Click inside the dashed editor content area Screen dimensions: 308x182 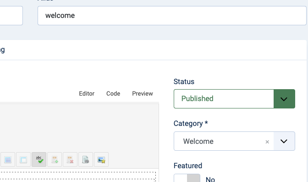tap(78, 177)
